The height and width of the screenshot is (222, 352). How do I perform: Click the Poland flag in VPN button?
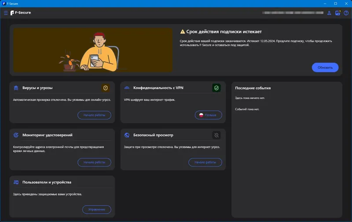[201, 115]
